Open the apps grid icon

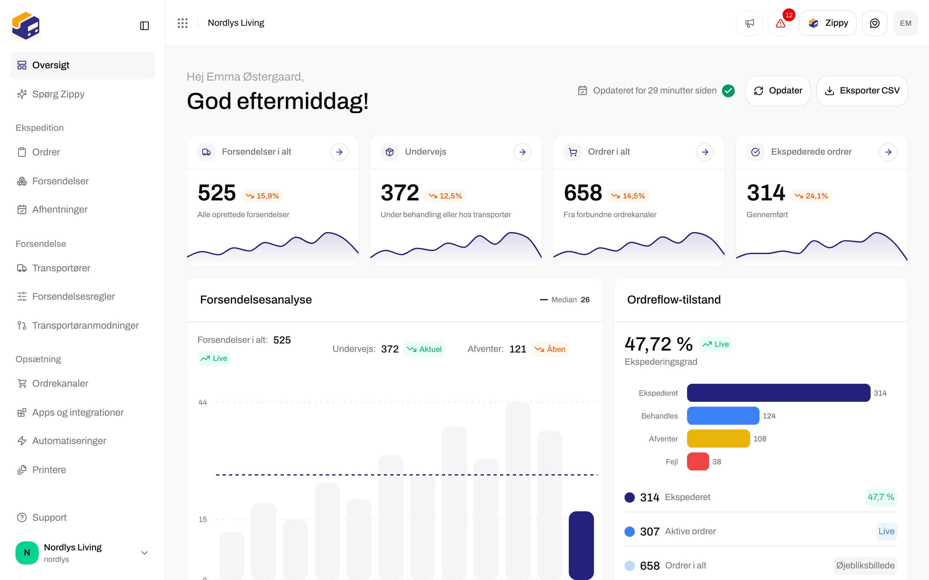182,23
